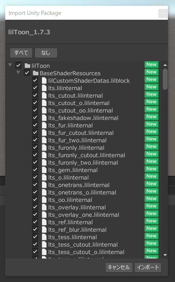
Task: Toggle checkbox for lts_oo.lilinternal
Action: coord(35,199)
